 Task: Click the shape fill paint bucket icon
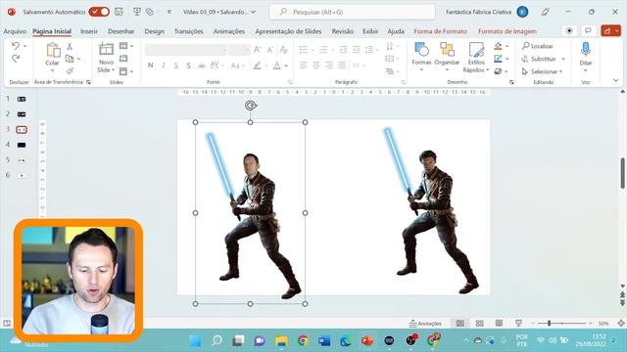point(498,46)
